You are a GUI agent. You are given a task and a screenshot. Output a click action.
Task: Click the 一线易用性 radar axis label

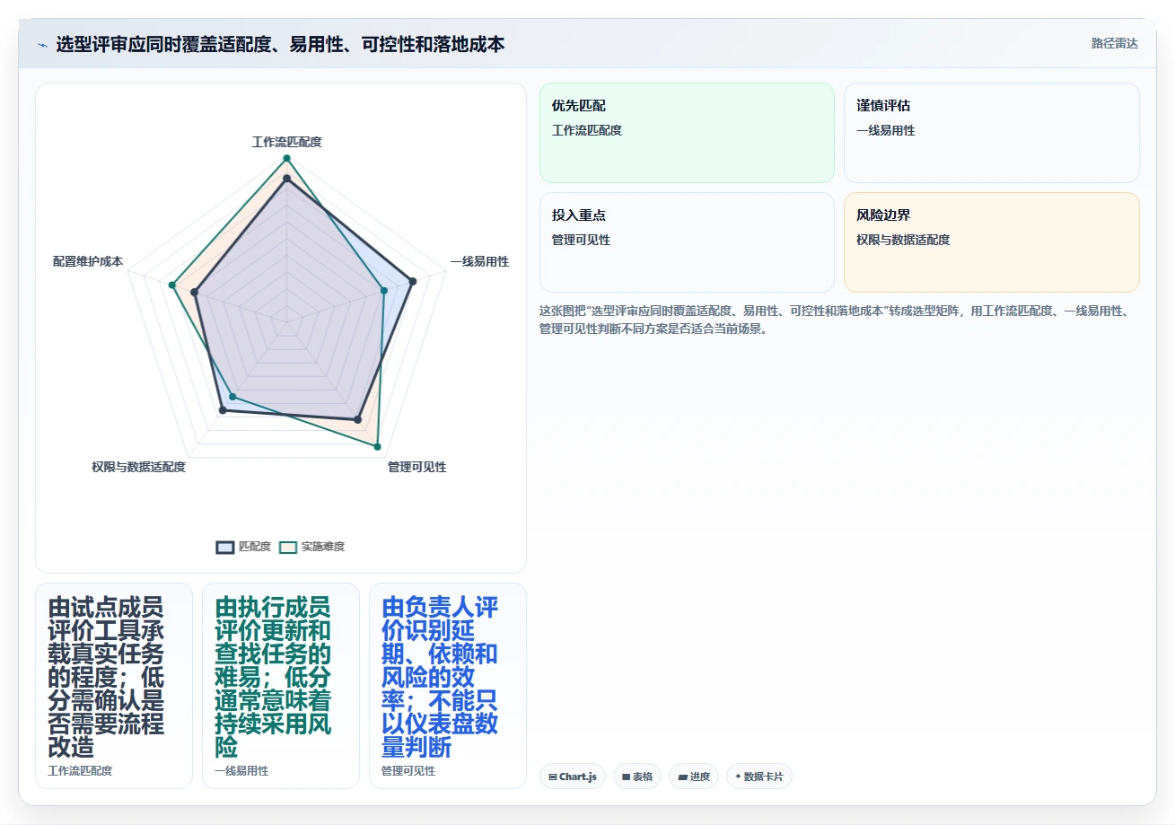[x=479, y=261]
